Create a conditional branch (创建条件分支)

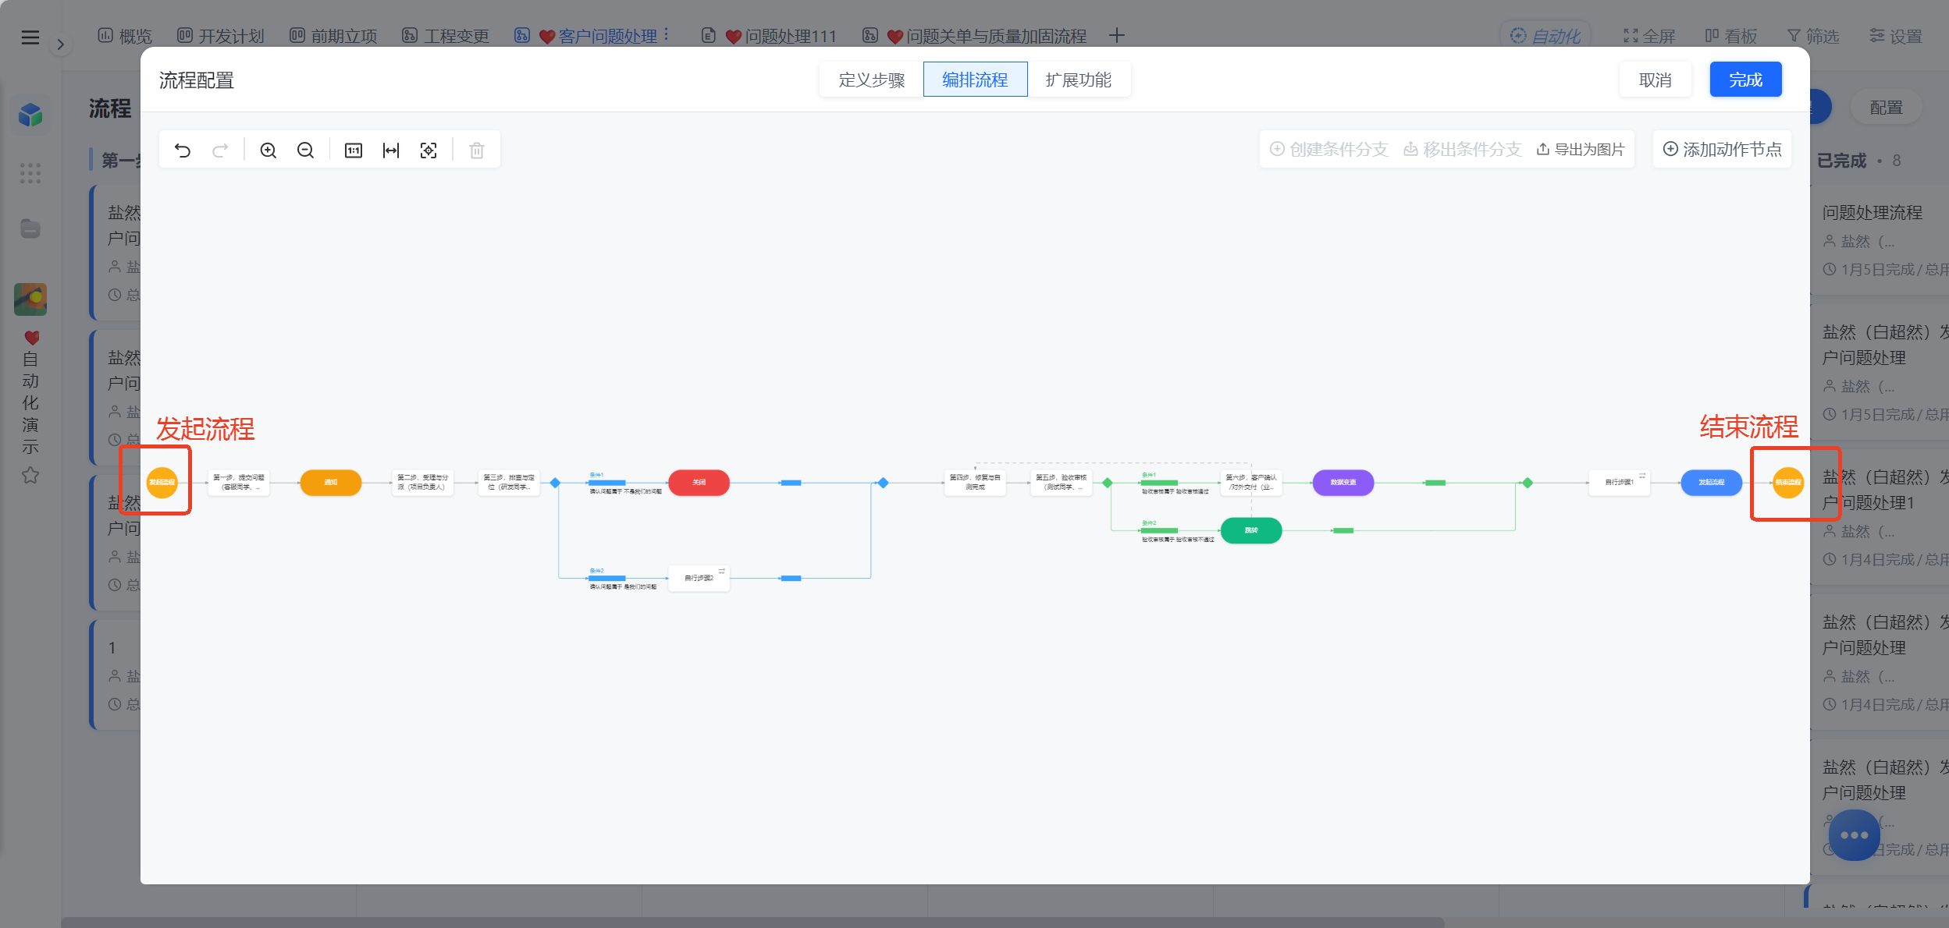[x=1328, y=149]
